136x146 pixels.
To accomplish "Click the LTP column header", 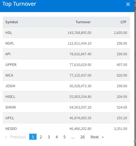I will coord(123,22).
